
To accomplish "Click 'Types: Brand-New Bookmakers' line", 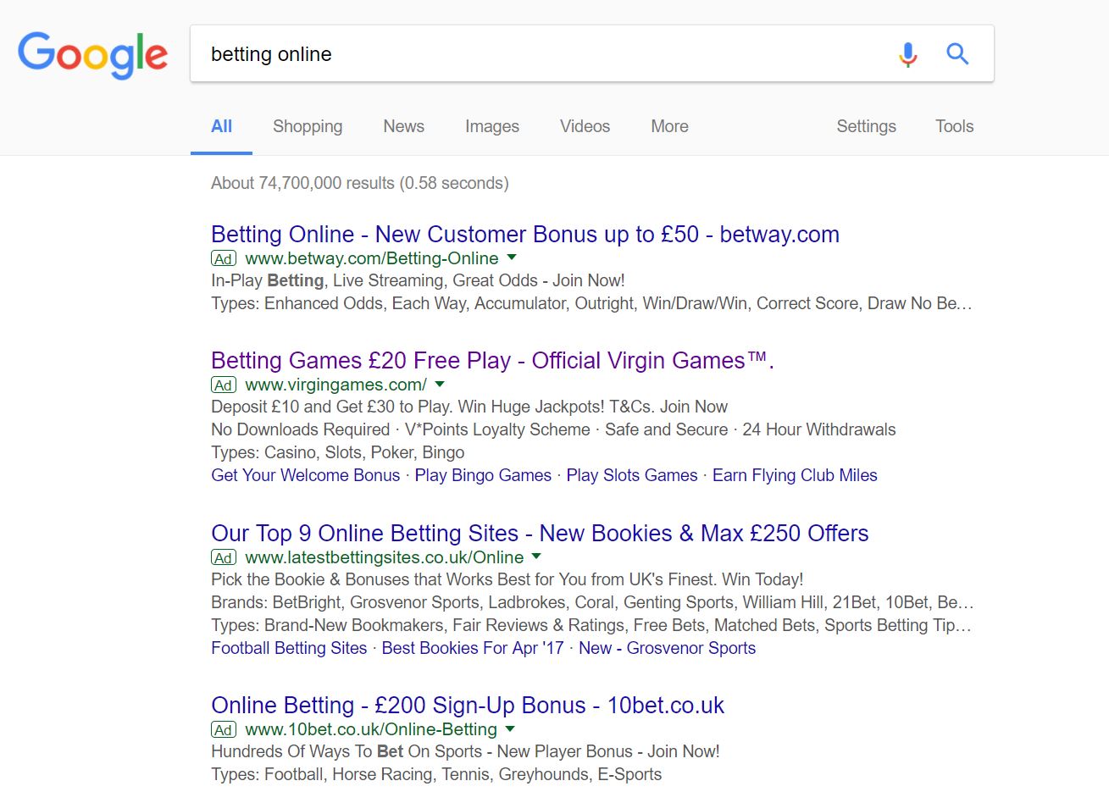I will click(591, 625).
